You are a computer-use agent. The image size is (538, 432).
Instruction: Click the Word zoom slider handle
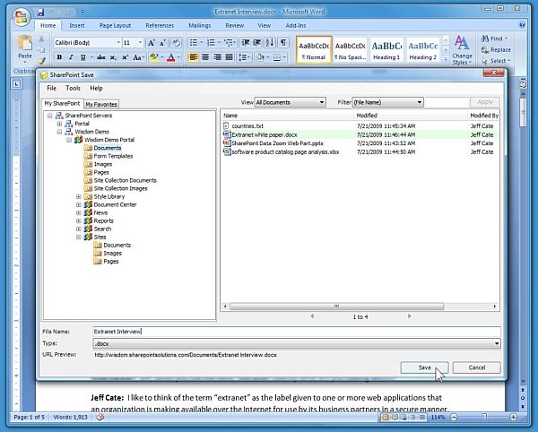[x=484, y=417]
